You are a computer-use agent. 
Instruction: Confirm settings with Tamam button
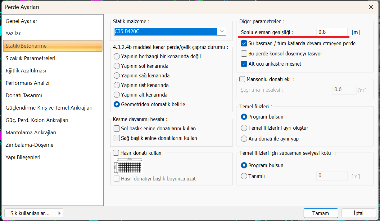click(321, 213)
